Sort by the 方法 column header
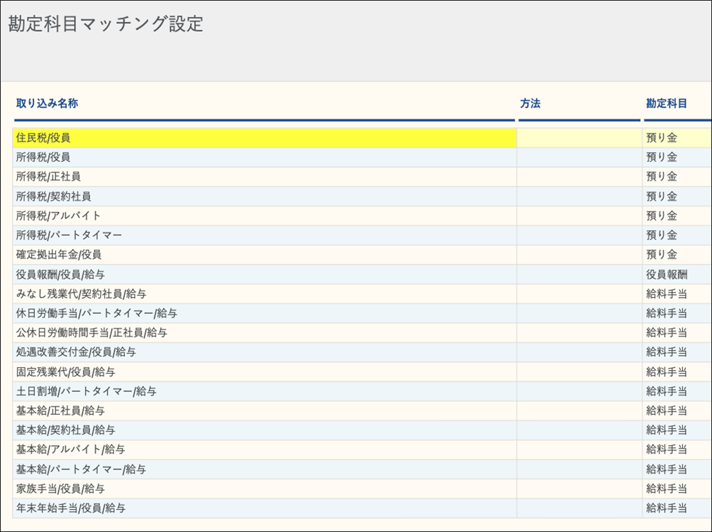Viewport: 712px width, 532px height. tap(530, 104)
